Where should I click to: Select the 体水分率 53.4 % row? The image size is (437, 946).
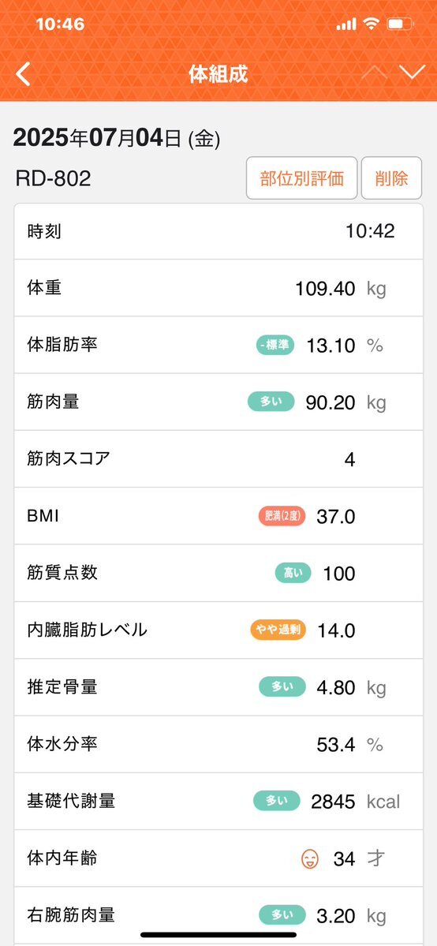point(218,745)
